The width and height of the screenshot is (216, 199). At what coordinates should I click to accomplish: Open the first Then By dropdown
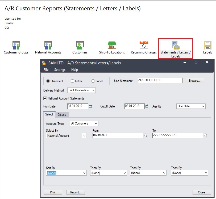point(109,173)
